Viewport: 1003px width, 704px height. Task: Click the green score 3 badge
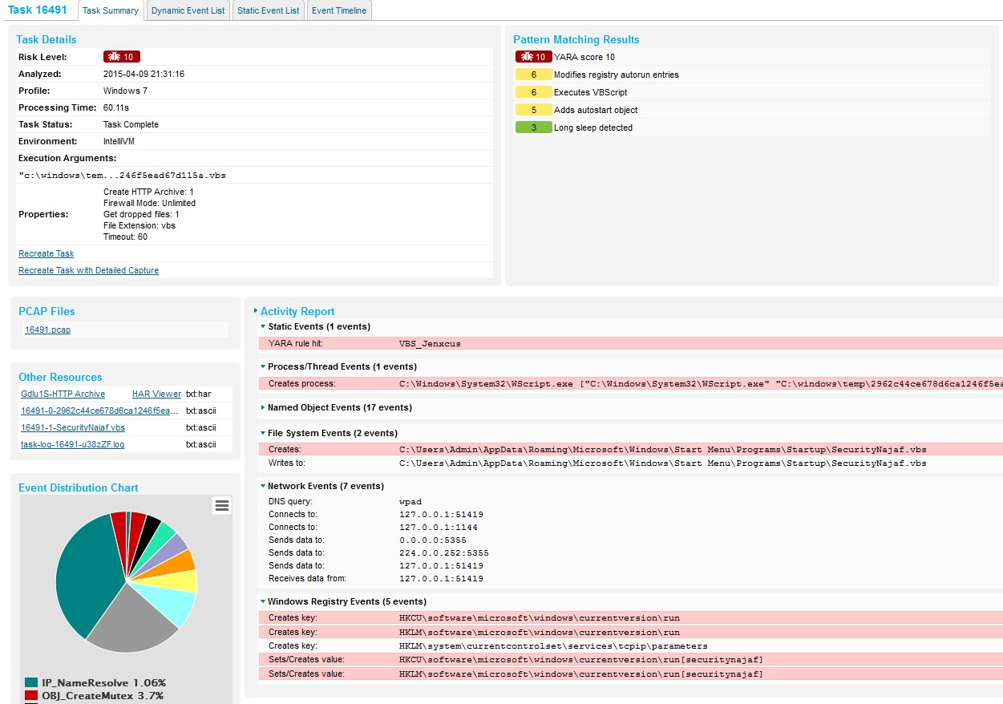pyautogui.click(x=534, y=127)
